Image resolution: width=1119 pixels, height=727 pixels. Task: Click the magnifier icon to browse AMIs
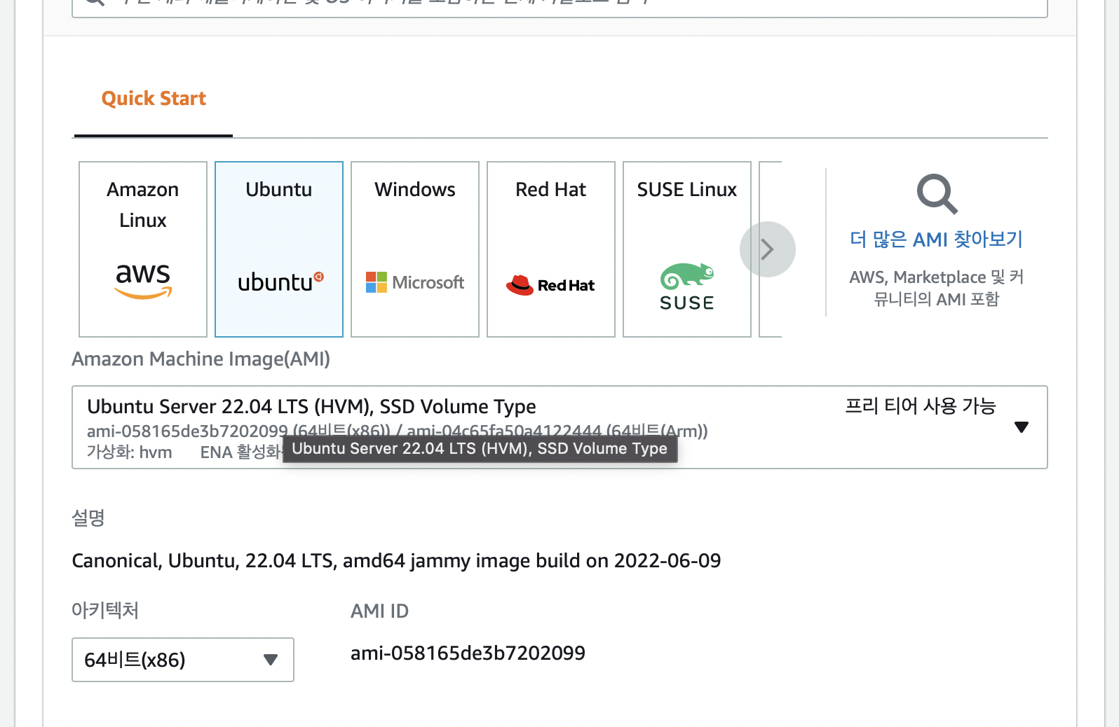click(937, 194)
